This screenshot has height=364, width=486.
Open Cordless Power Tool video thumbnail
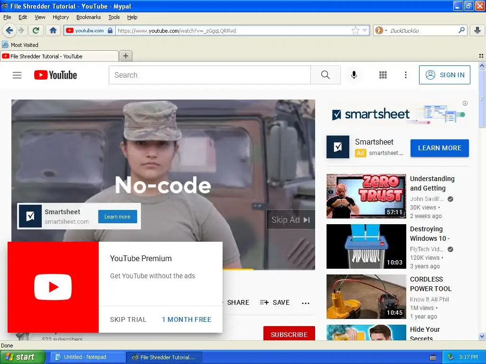(x=366, y=297)
